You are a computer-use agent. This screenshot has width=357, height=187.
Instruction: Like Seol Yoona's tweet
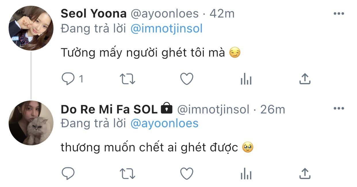[x=187, y=79]
